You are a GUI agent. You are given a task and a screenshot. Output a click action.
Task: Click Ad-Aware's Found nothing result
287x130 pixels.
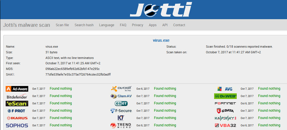point(61,89)
